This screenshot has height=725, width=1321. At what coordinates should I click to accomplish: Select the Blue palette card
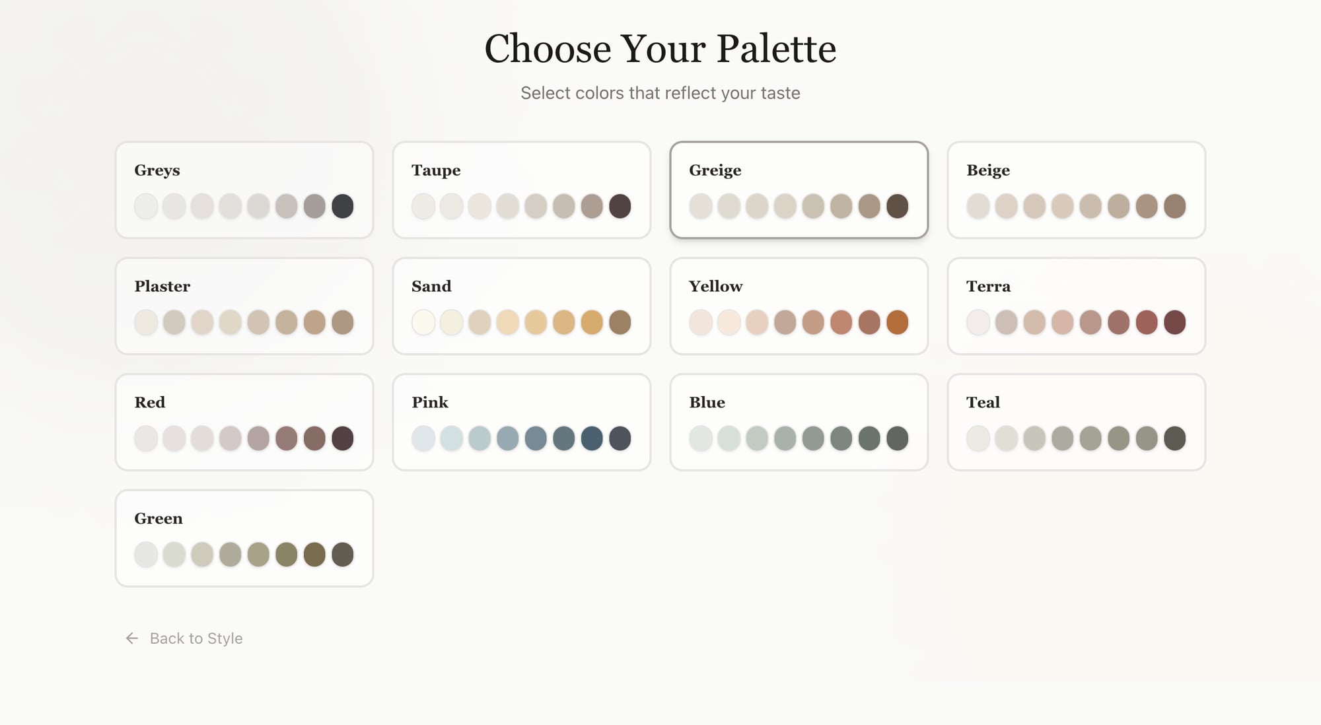[x=799, y=422]
